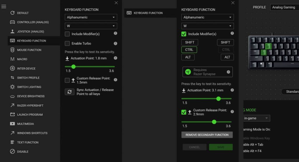
Task: Click the Launch Program icon
Action: coord(12,115)
